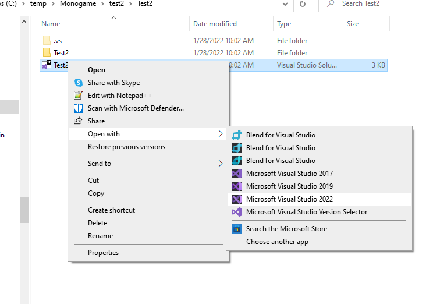Image resolution: width=433 pixels, height=304 pixels.
Task: Click the Microsoft Store icon
Action: 237,229
